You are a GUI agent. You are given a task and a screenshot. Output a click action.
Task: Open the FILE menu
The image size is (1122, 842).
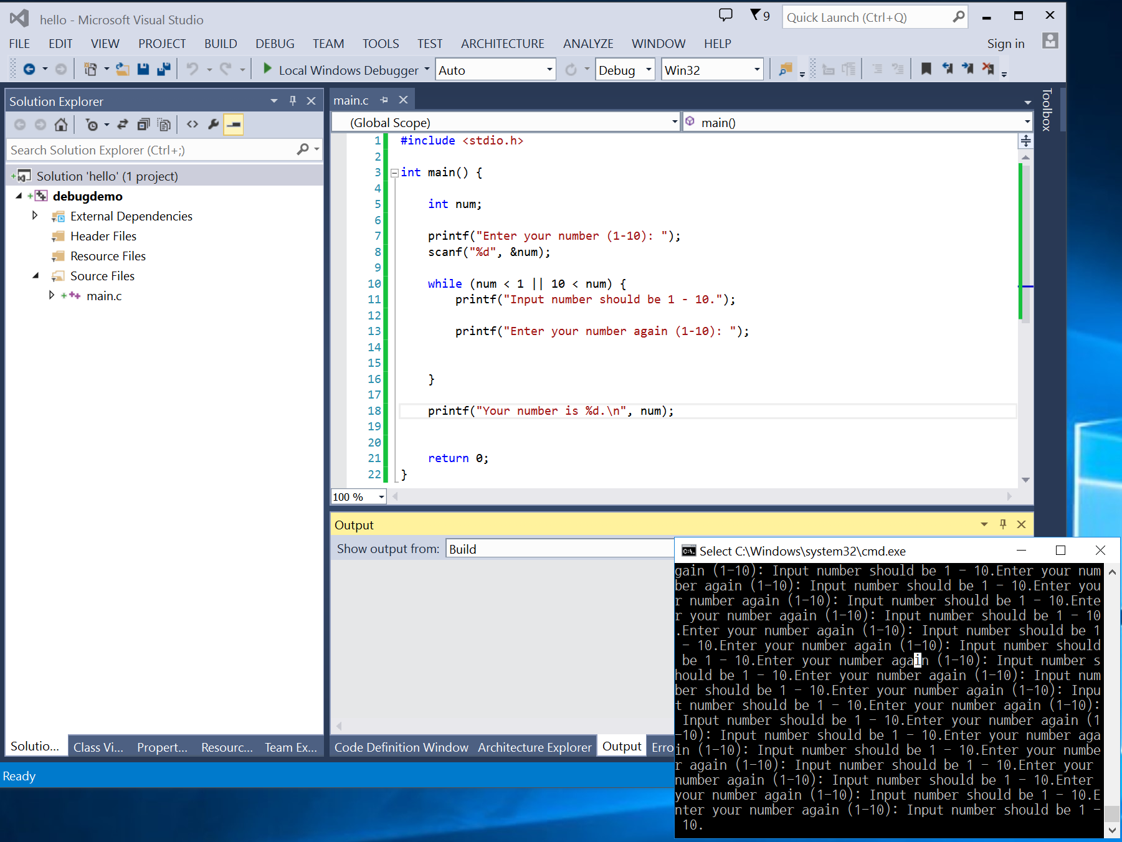point(19,44)
